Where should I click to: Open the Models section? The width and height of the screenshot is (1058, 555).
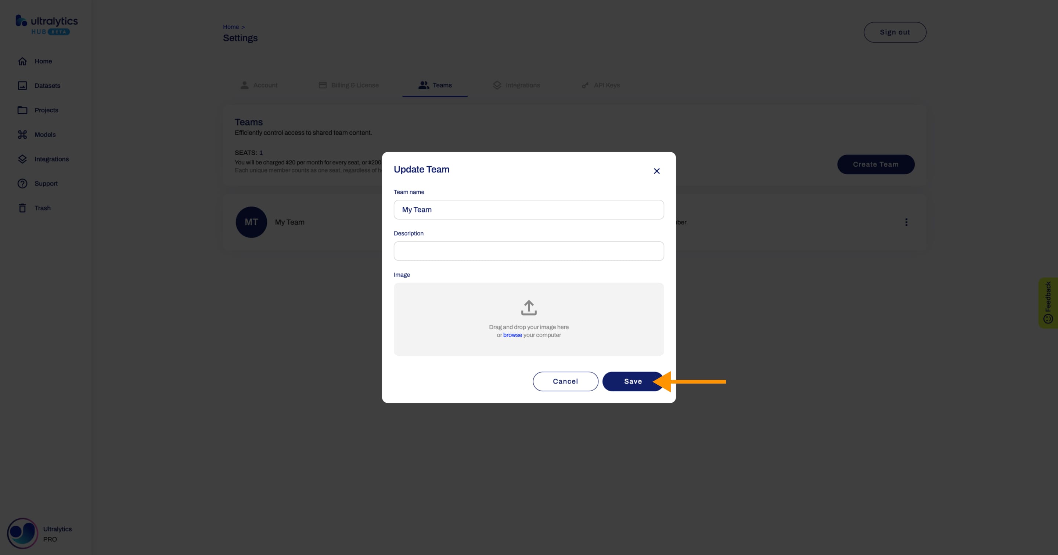(x=45, y=134)
